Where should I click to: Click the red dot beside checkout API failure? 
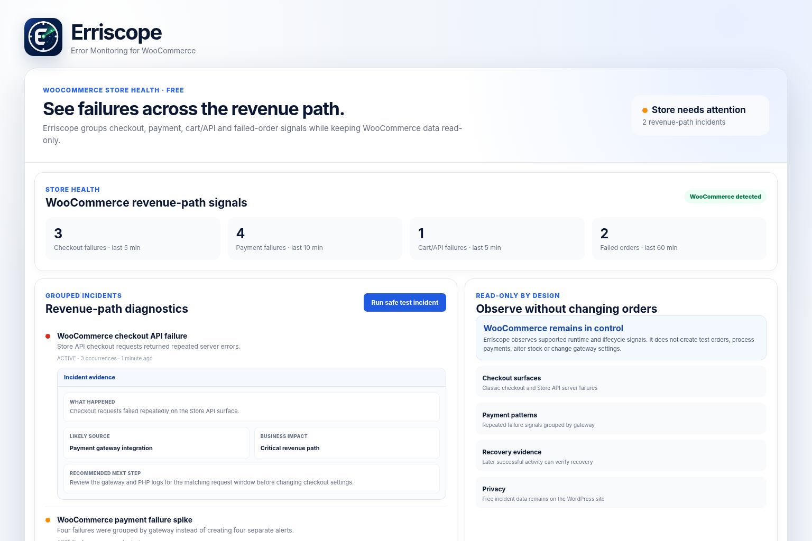click(x=48, y=336)
